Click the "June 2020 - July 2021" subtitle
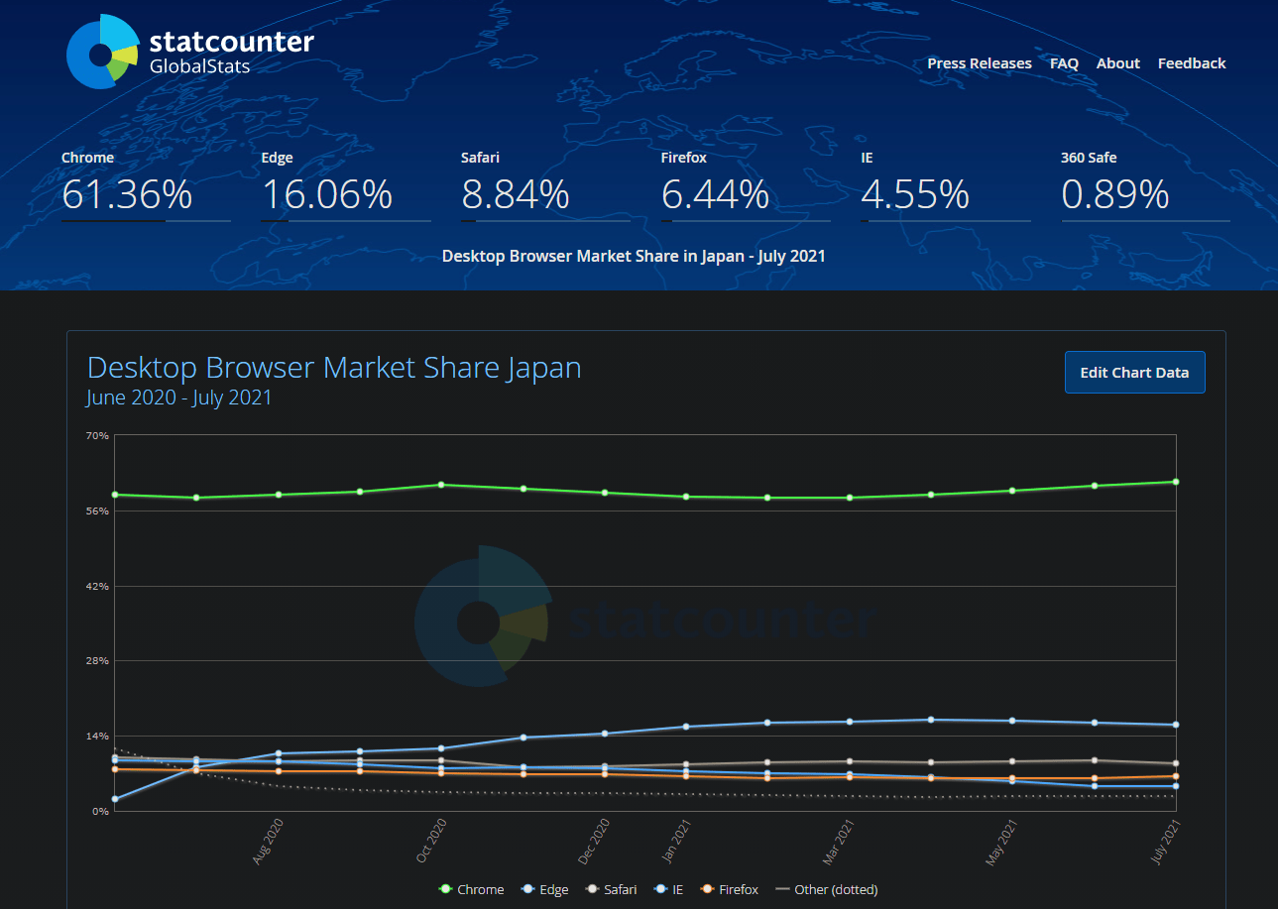 (179, 398)
